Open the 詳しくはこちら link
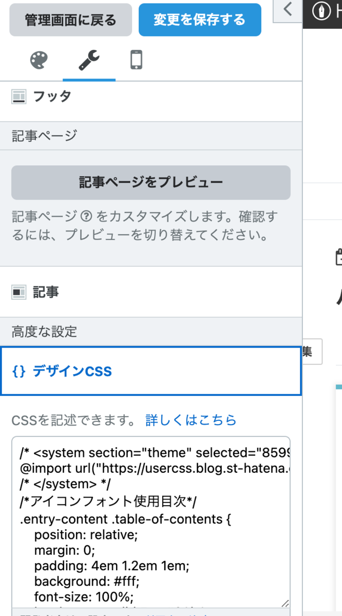This screenshot has width=342, height=616. coord(191,420)
